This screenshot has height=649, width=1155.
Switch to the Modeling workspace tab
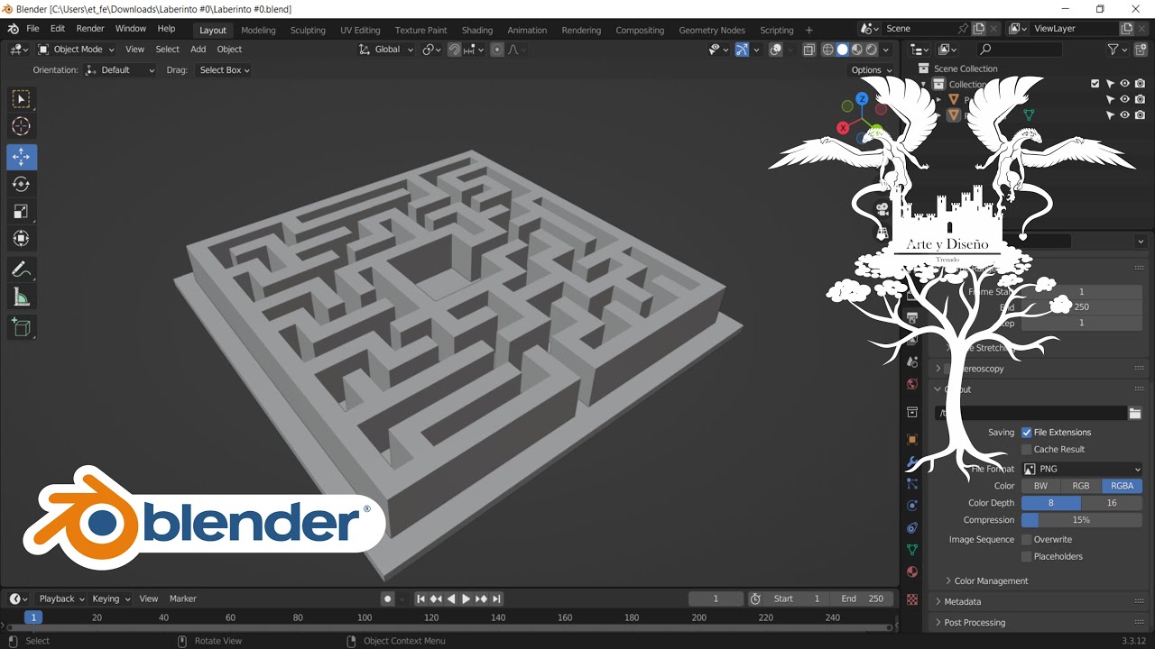click(258, 30)
